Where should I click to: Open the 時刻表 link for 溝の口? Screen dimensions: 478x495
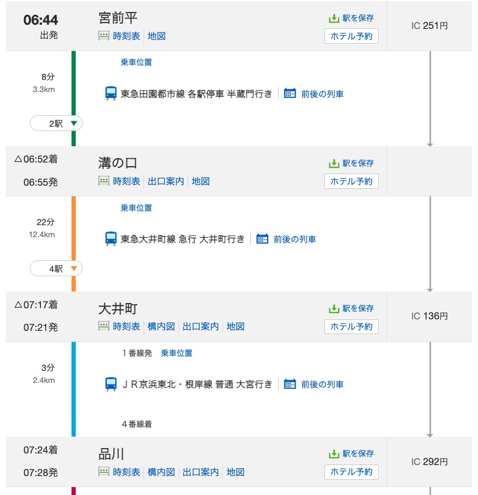(126, 181)
